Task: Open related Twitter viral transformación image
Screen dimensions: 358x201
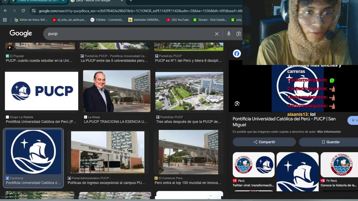Action: pyautogui.click(x=254, y=165)
